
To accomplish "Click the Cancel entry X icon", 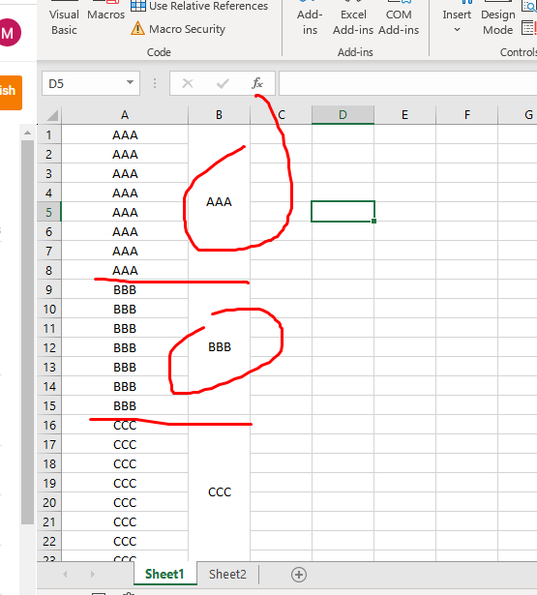I will coord(188,83).
